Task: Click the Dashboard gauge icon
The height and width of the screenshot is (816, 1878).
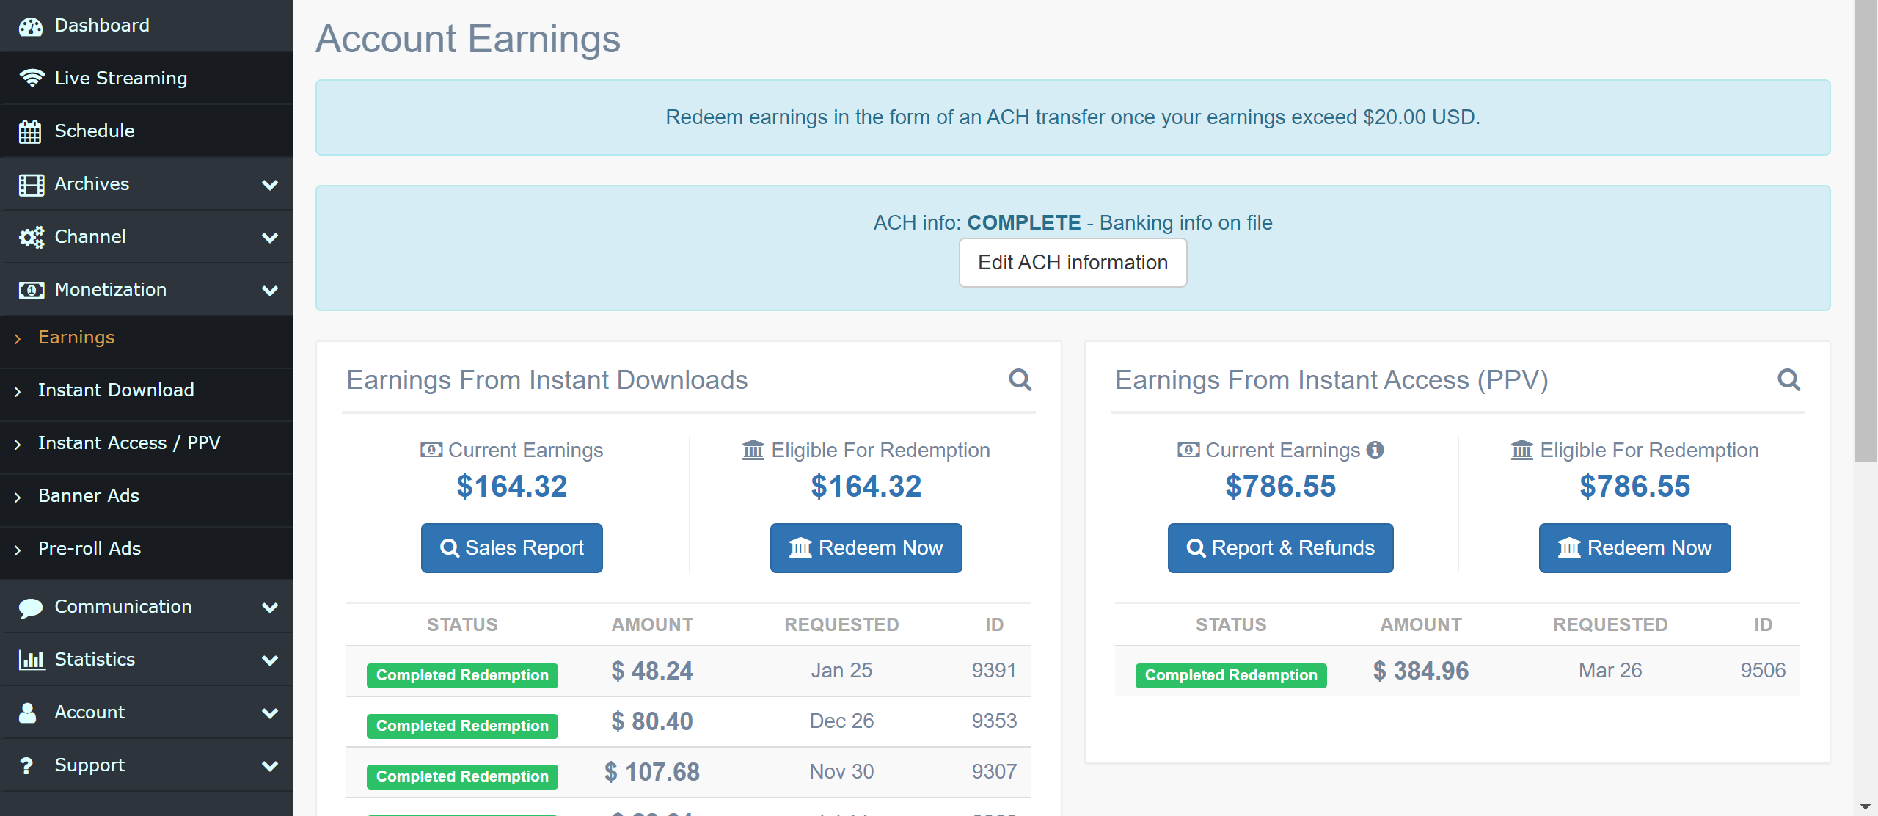Action: [31, 26]
